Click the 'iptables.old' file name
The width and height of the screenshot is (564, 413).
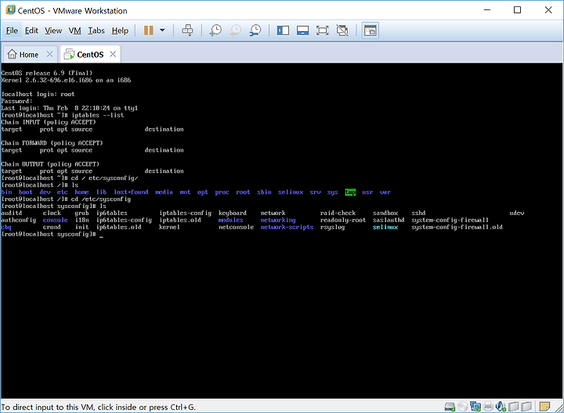click(180, 220)
